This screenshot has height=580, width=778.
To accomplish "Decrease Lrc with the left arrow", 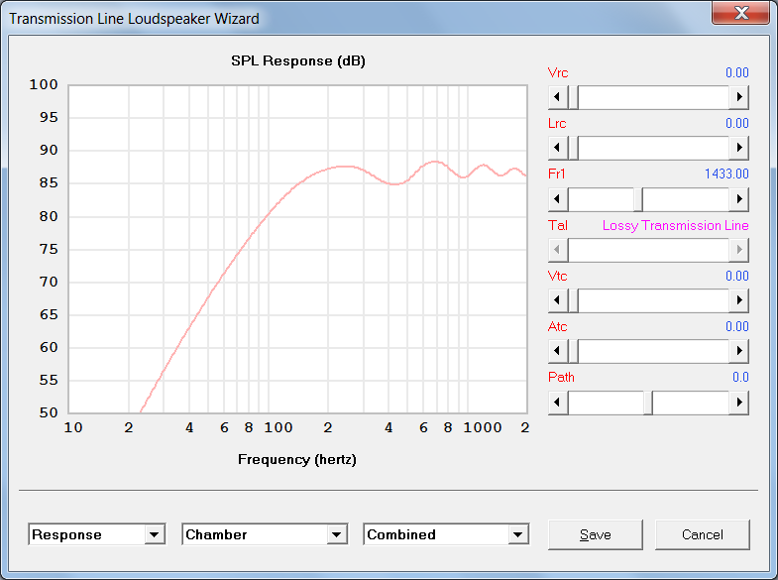I will pyautogui.click(x=558, y=148).
